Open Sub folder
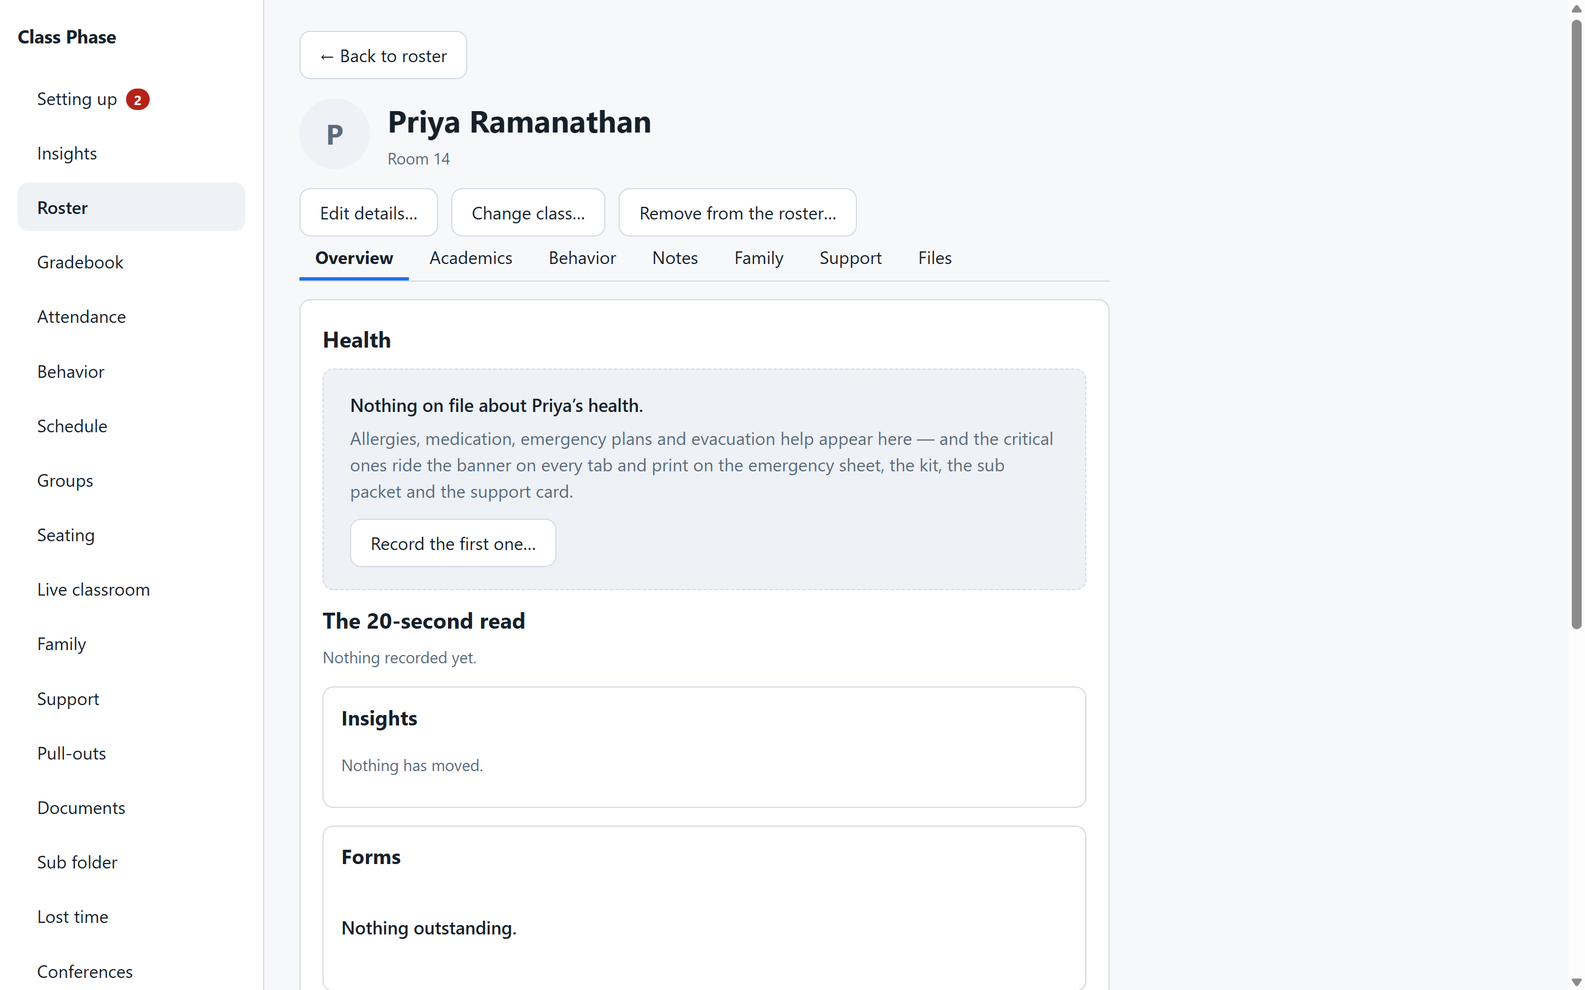This screenshot has height=990, width=1585. pyautogui.click(x=132, y=862)
